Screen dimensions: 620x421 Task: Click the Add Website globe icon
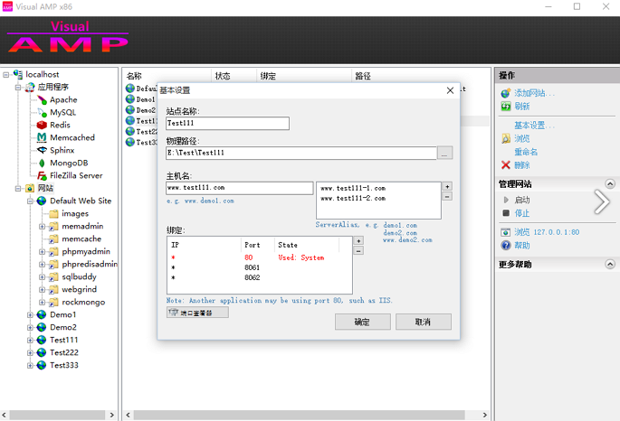pyautogui.click(x=506, y=93)
